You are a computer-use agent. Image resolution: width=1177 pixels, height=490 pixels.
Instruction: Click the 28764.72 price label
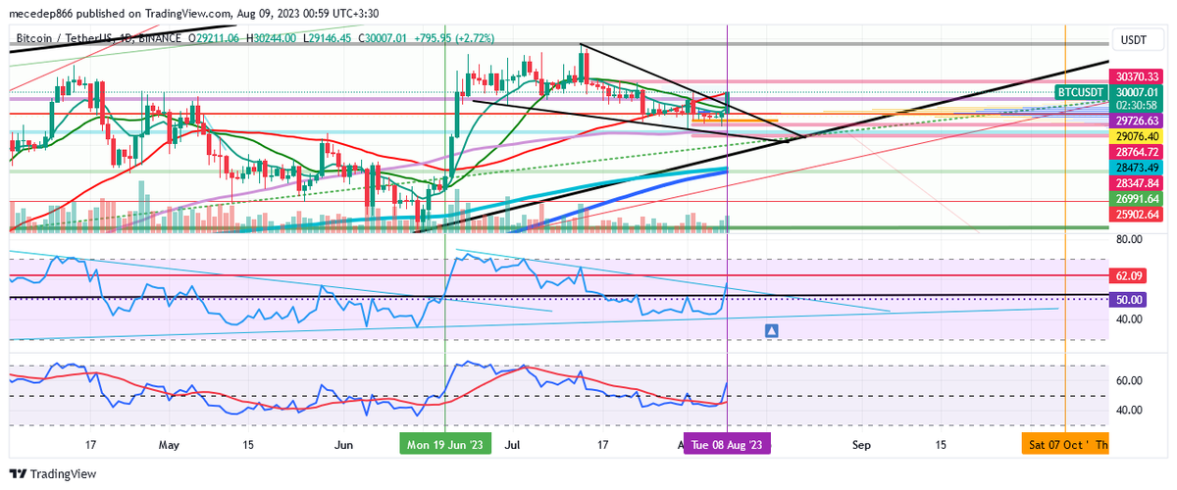1138,152
